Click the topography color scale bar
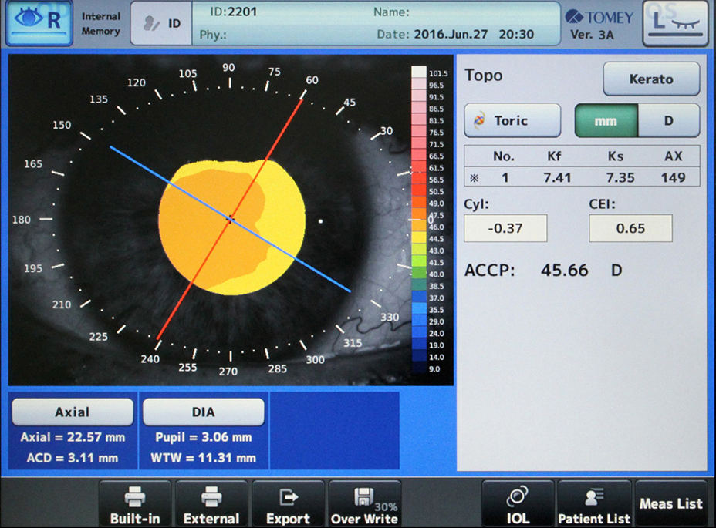Viewport: 716px width, 528px height. (x=418, y=220)
